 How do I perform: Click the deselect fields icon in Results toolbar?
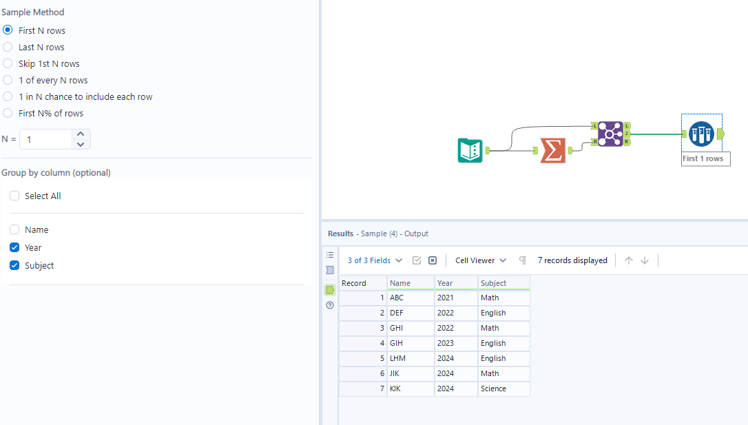click(433, 260)
